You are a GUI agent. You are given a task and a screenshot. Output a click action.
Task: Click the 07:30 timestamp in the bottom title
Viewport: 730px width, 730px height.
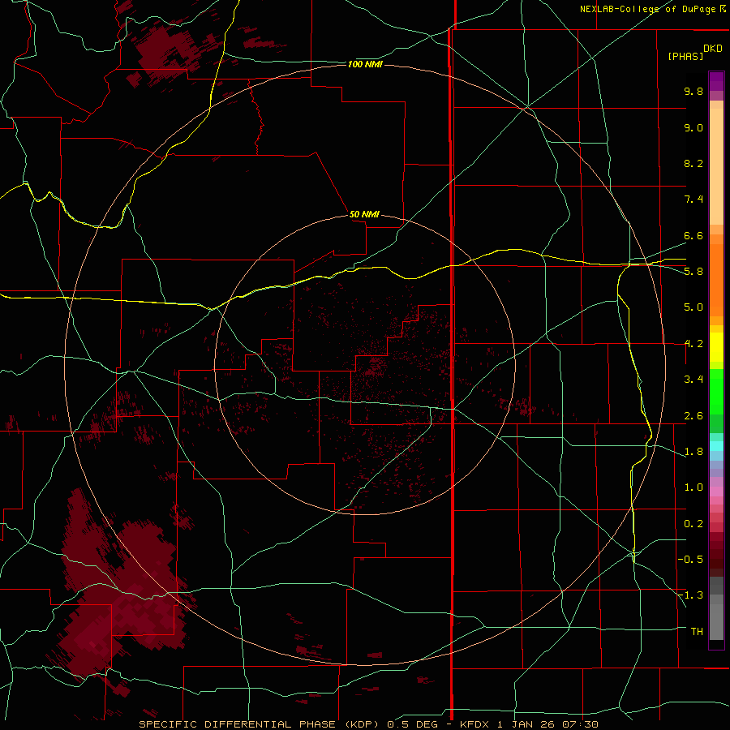tap(581, 724)
